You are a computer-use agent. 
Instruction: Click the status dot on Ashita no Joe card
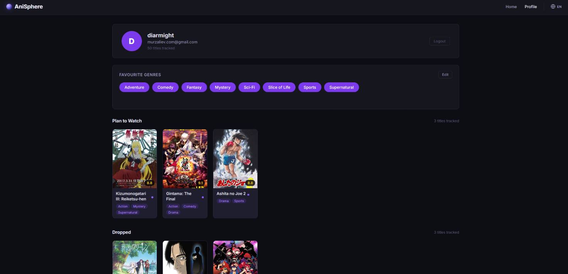248,194
